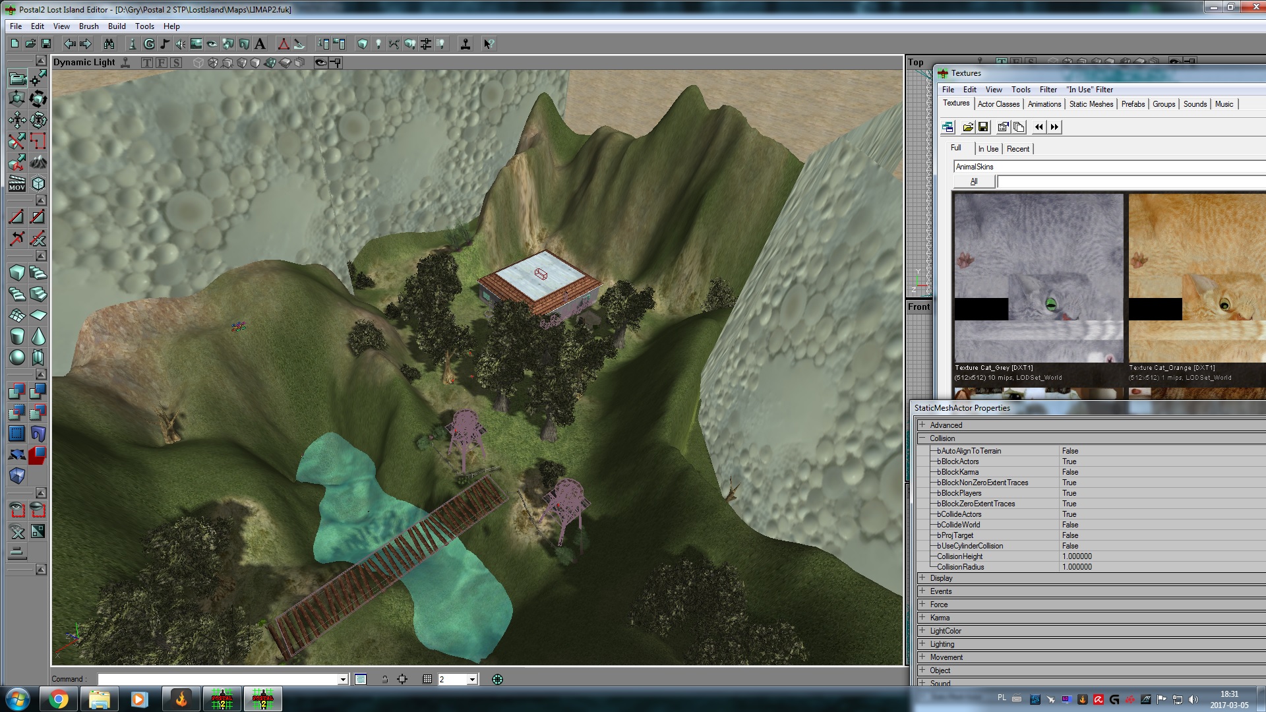Click the previous group arrows in Textures toolbar
Viewport: 1266px width, 712px height.
[x=1039, y=127]
